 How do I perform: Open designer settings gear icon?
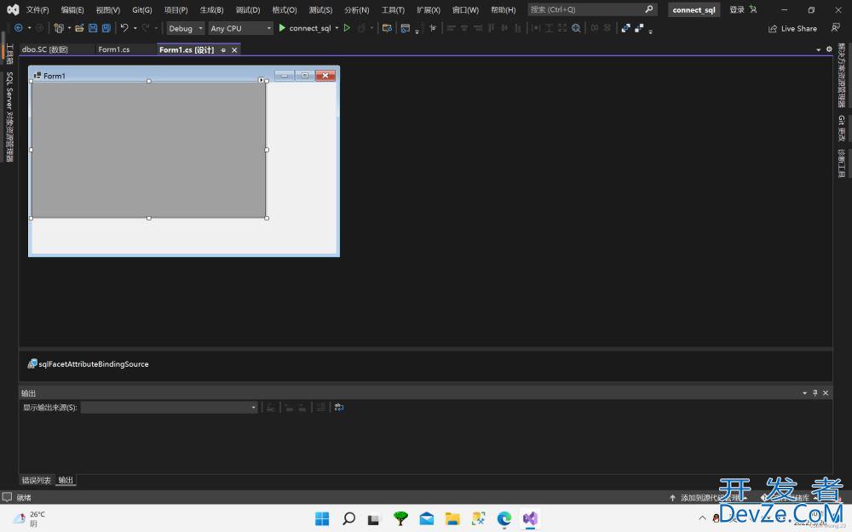pos(829,49)
